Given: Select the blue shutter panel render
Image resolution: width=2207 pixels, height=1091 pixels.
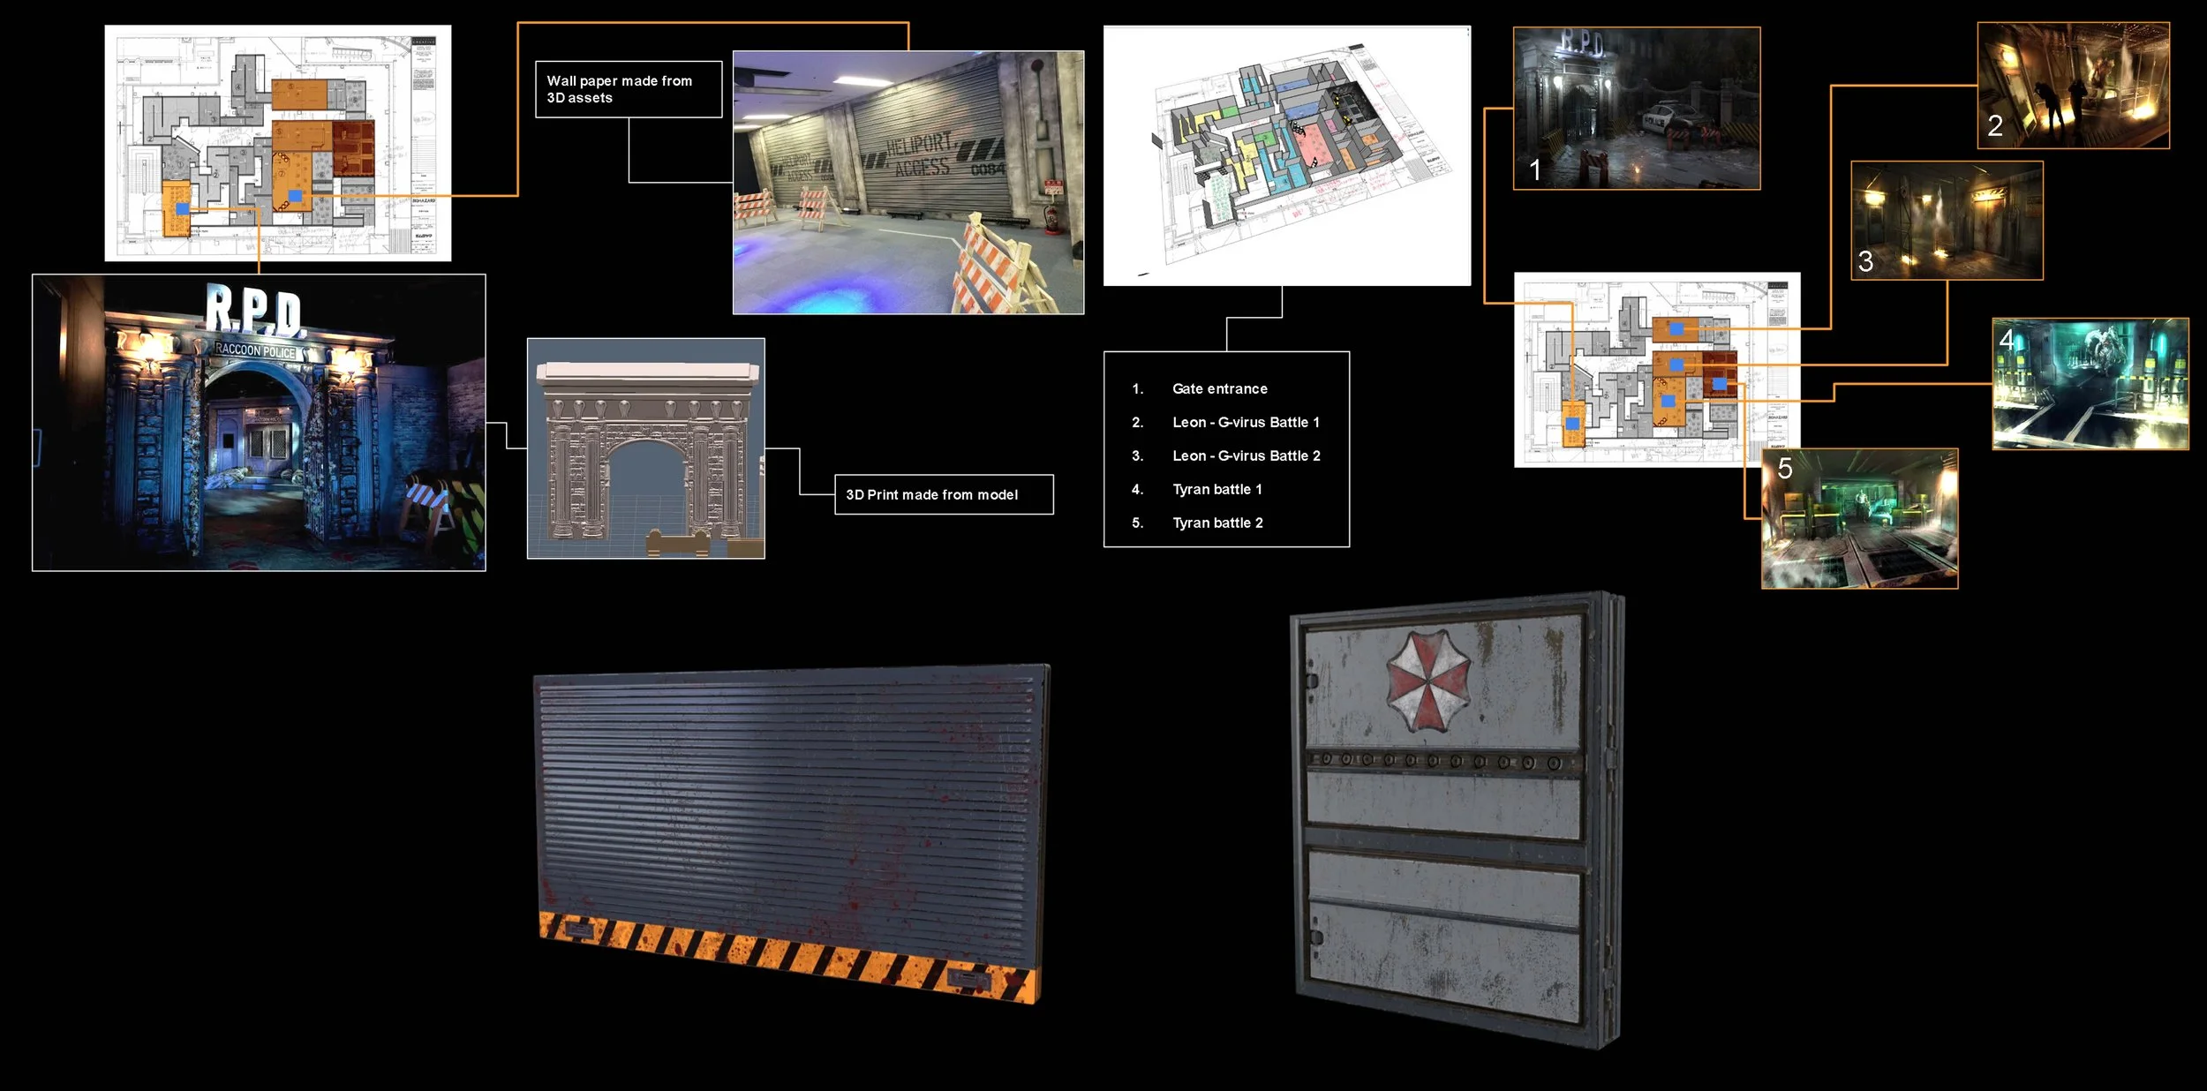Looking at the screenshot, I should click(793, 834).
